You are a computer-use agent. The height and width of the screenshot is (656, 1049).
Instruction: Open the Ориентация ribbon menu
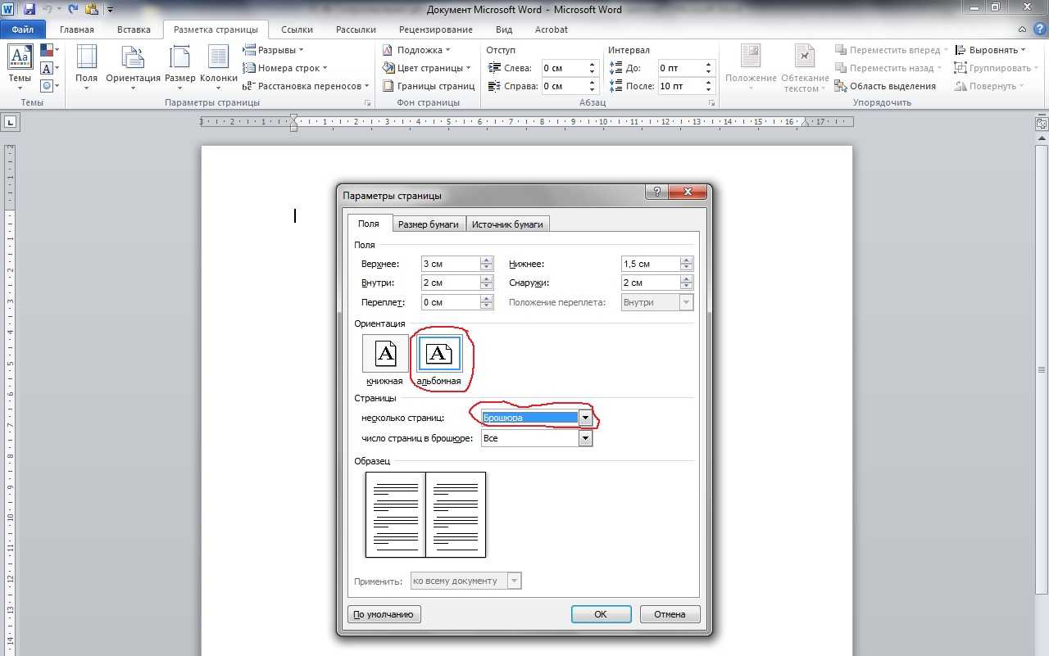133,69
